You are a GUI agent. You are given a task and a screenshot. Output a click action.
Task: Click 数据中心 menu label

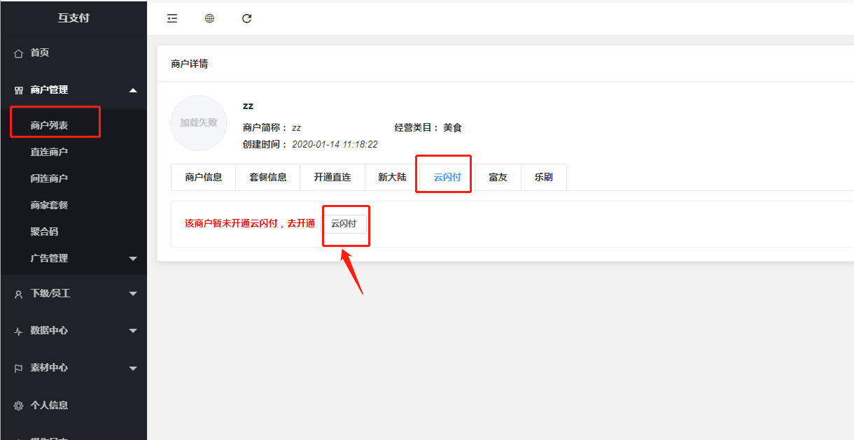pos(49,331)
